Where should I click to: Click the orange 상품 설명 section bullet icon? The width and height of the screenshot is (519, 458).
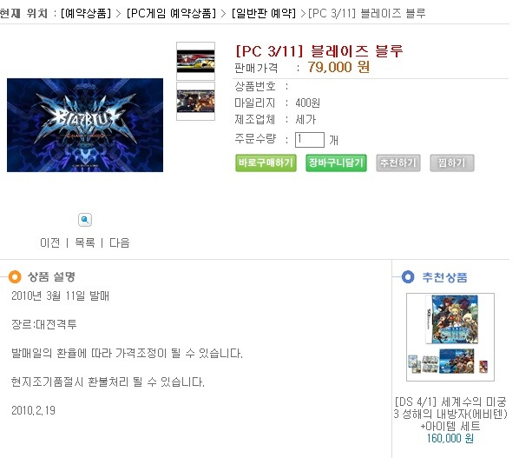click(15, 276)
